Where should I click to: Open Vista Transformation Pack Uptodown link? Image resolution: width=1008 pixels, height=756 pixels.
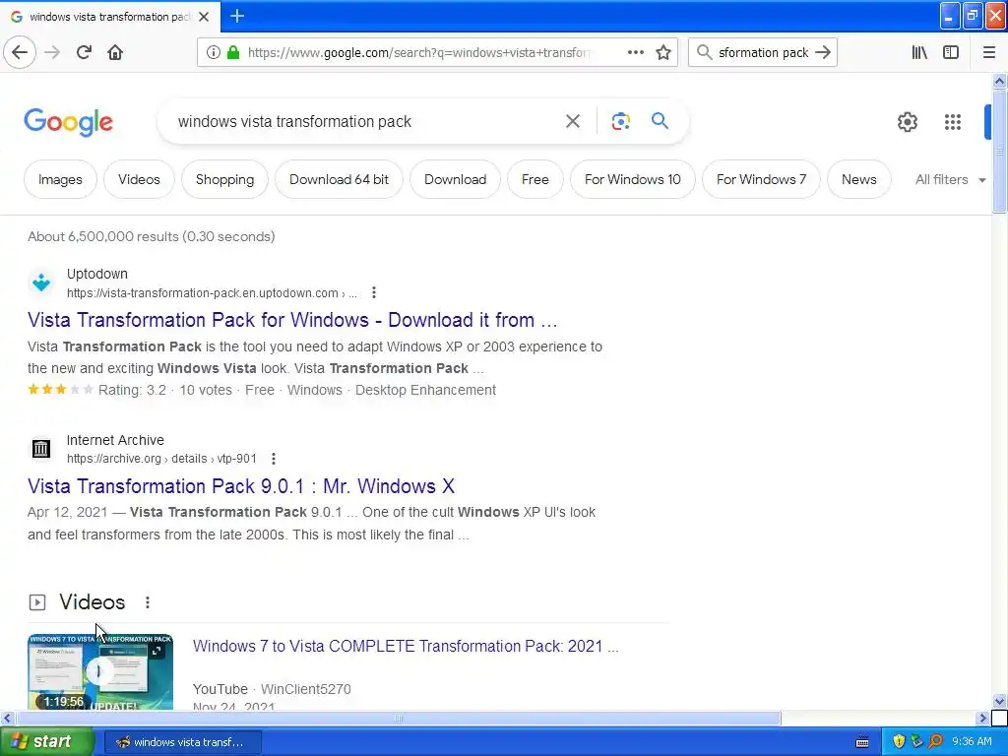click(x=292, y=320)
